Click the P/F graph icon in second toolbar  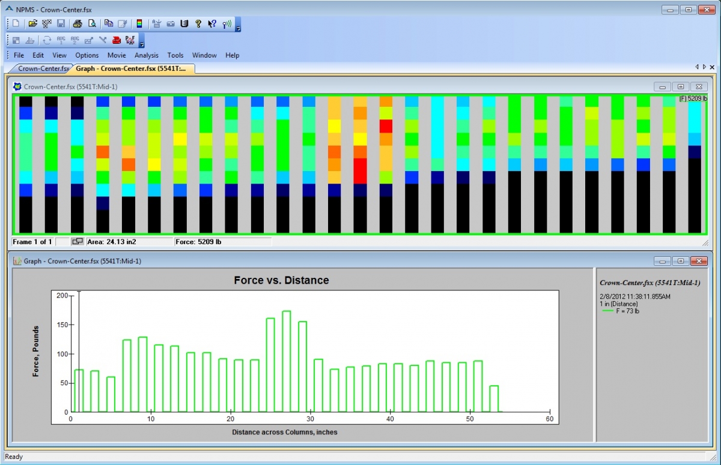(130, 40)
